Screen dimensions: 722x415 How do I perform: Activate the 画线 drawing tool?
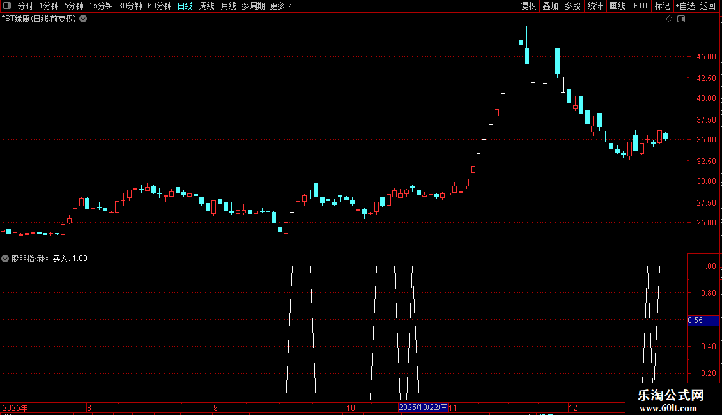click(617, 6)
